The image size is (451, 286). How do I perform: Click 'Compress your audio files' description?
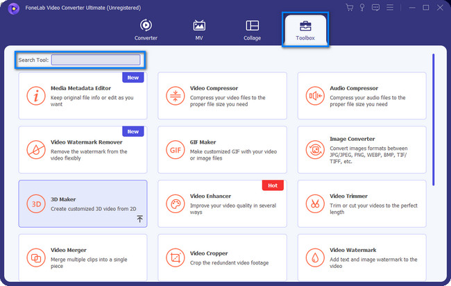(368, 101)
